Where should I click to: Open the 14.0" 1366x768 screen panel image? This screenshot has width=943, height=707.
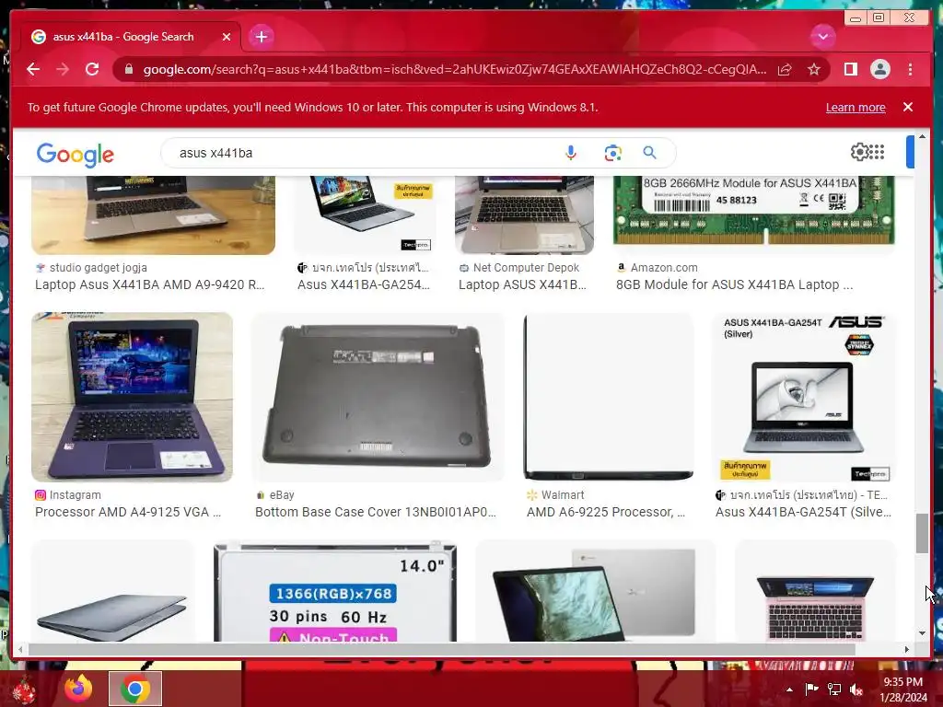coord(335,592)
